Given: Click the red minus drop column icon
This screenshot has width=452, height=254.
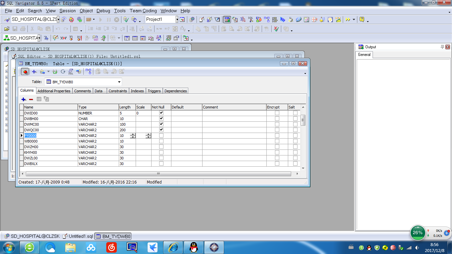Looking at the screenshot, I should point(31,99).
